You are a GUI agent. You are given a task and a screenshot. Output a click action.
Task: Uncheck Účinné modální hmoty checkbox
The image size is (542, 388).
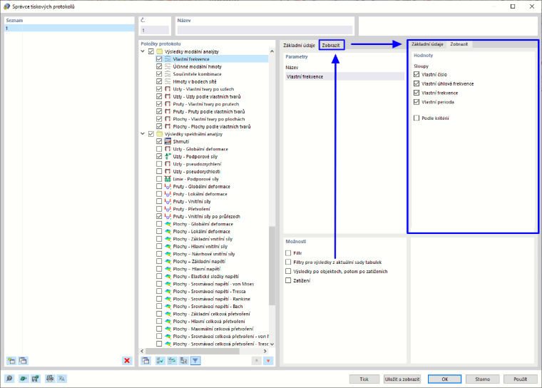159,66
